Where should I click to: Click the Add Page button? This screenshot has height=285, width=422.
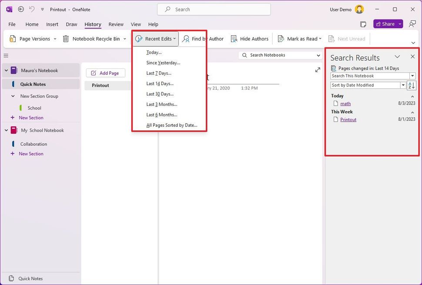(105, 73)
